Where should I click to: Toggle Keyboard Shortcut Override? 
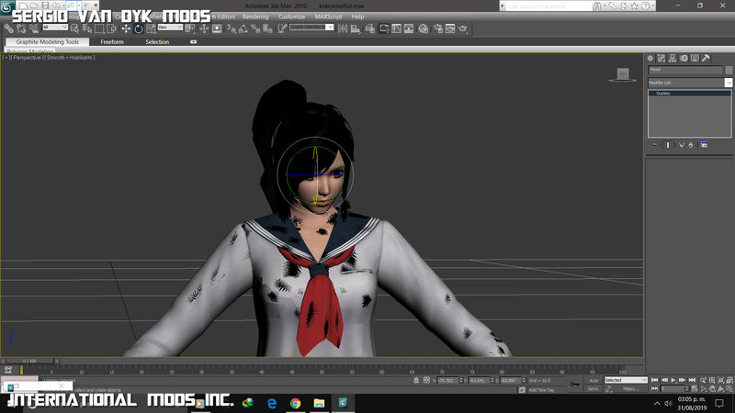pyautogui.click(x=217, y=28)
